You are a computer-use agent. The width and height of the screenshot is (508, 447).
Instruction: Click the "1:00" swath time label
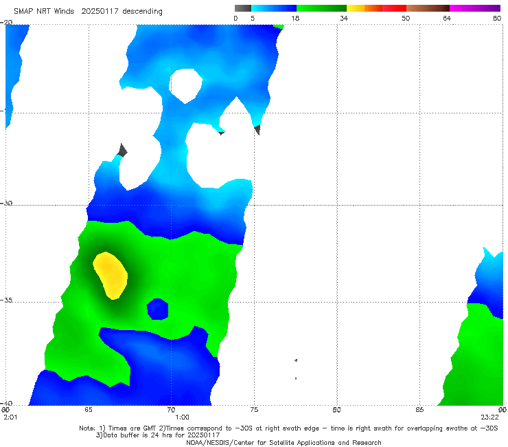coord(183,417)
